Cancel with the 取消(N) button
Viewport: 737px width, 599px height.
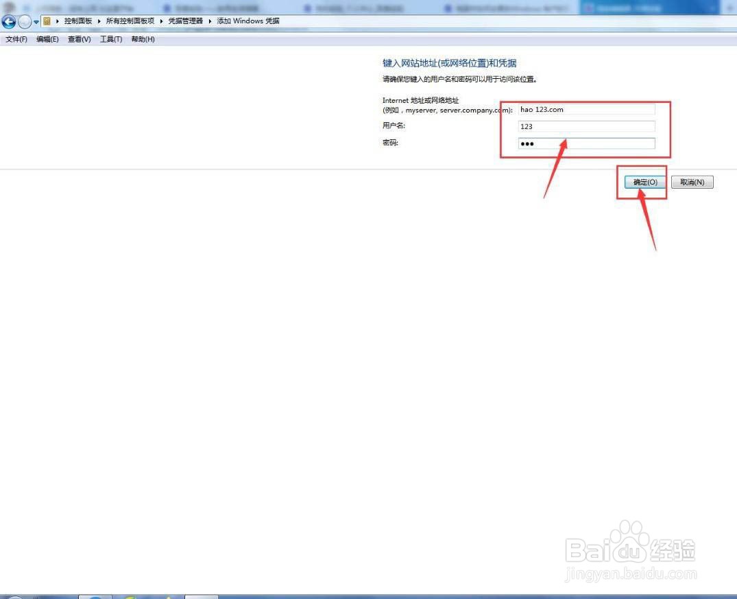tap(692, 182)
